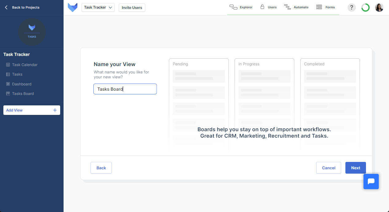Click the Explorer flow icon

[x=234, y=7]
